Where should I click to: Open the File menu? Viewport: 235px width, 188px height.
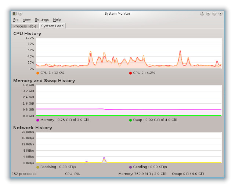(16, 20)
